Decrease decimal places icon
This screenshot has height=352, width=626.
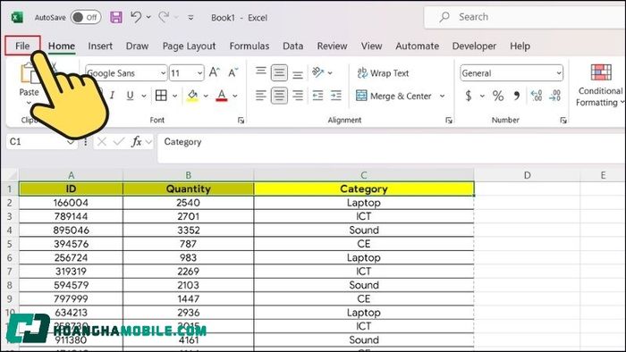pyautogui.click(x=555, y=96)
